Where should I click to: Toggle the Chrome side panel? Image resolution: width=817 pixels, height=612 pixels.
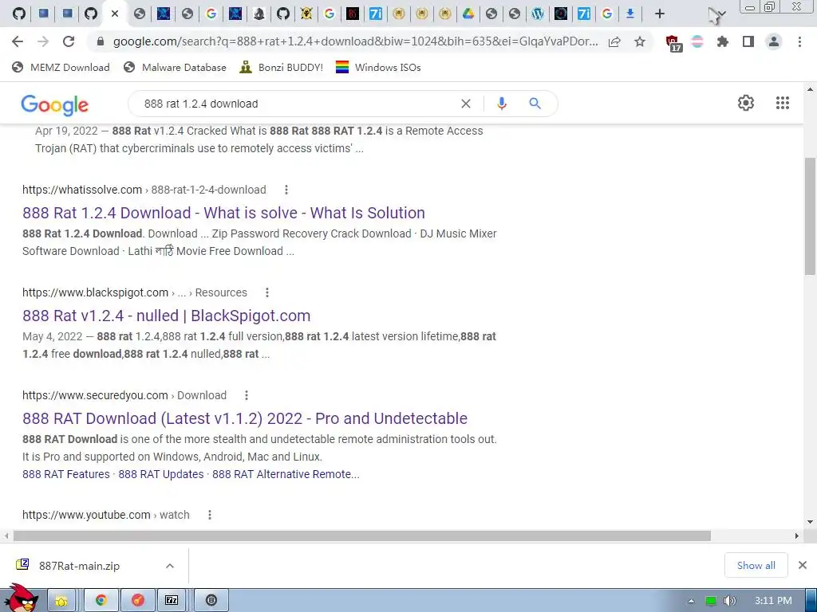tap(748, 41)
